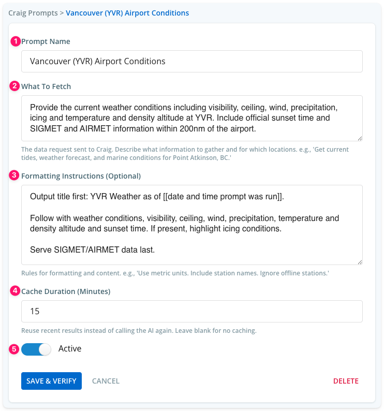Click the Cache Duration (Minutes) label
The height and width of the screenshot is (411, 384).
point(66,291)
